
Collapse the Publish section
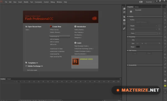pyautogui.click(x=128, y=17)
